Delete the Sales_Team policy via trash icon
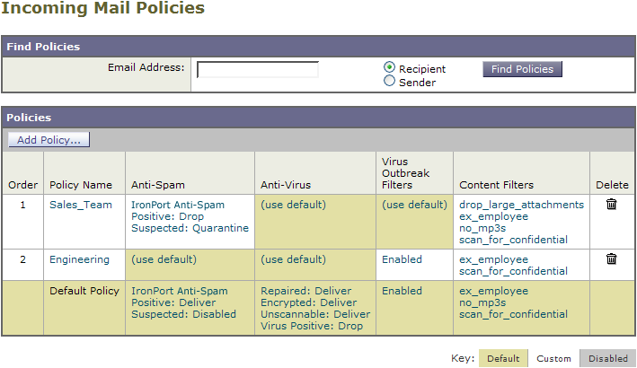Image resolution: width=637 pixels, height=368 pixels. click(x=612, y=204)
